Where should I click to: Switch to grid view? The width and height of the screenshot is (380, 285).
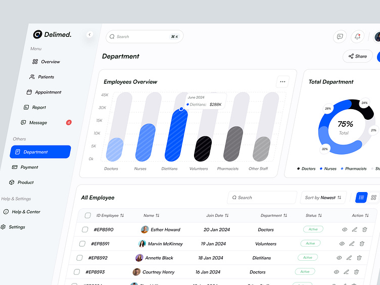click(373, 198)
